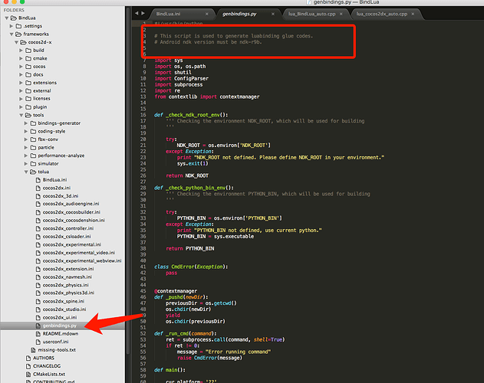Open userconf.ini in the sidebar

point(55,342)
